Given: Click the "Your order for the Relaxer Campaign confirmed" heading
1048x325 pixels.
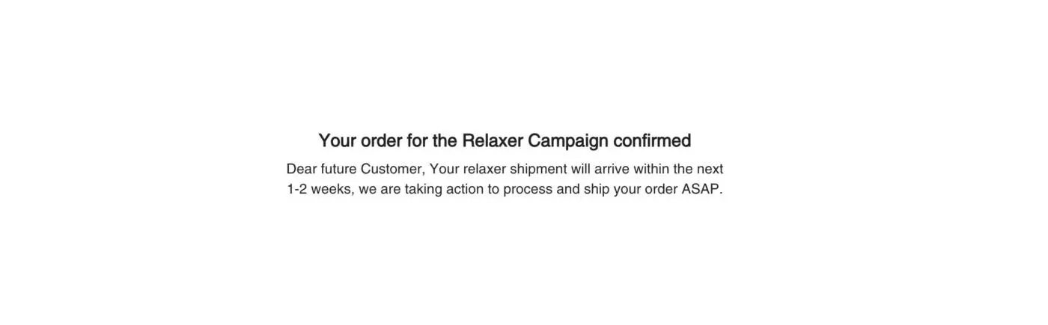Looking at the screenshot, I should [504, 140].
